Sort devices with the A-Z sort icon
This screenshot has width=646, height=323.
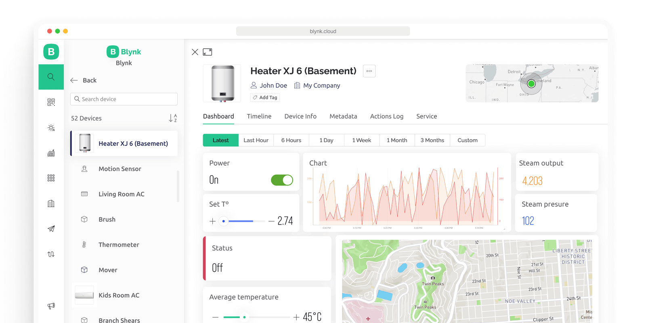click(x=173, y=118)
